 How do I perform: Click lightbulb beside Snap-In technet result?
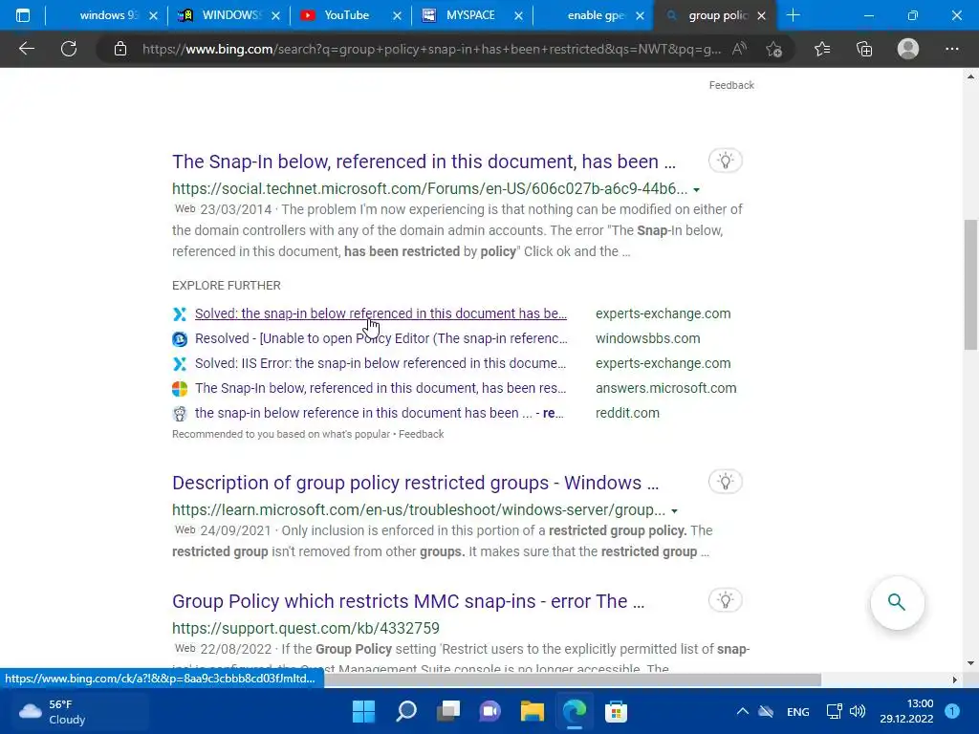[725, 161]
